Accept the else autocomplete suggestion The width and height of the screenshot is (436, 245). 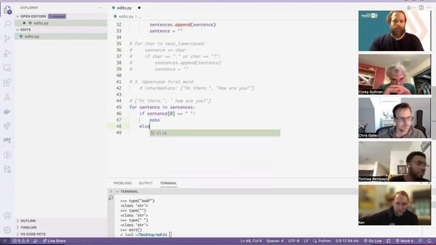[215, 133]
